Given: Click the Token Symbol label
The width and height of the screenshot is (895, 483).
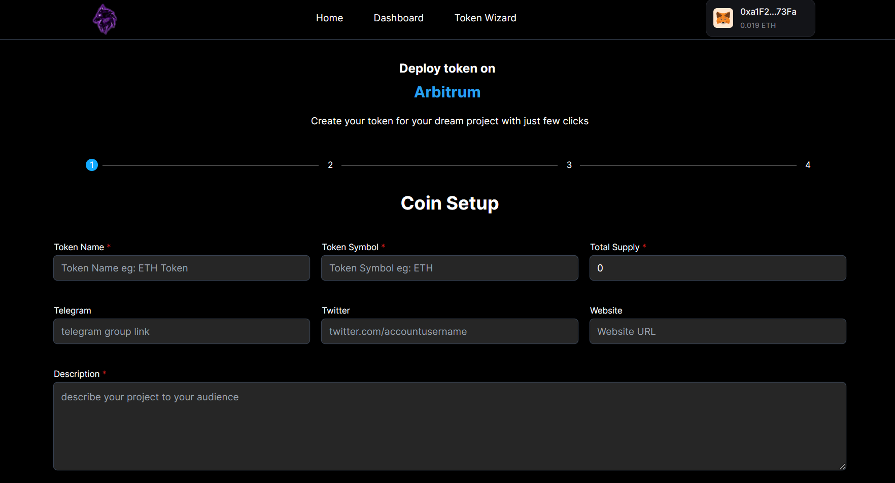Looking at the screenshot, I should click(350, 247).
